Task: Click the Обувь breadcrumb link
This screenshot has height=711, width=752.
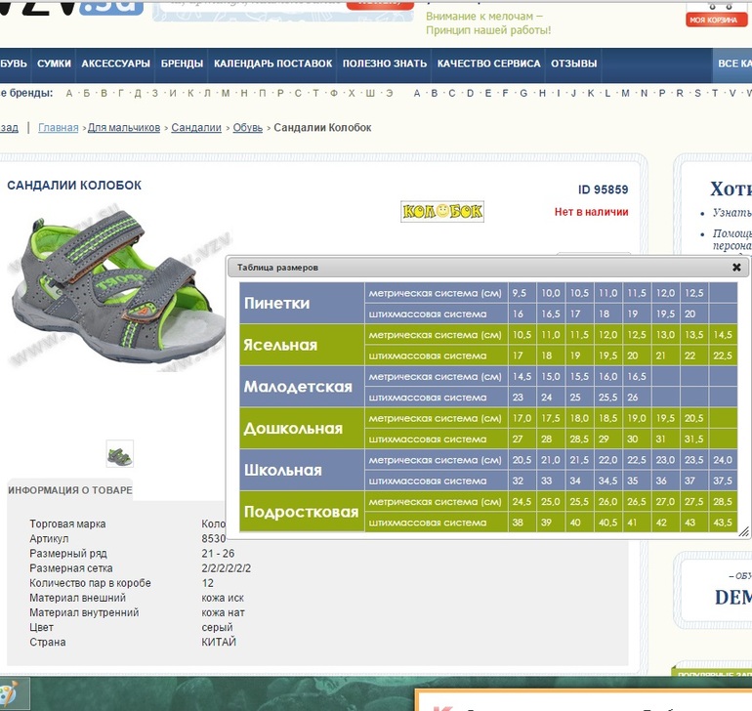Action: click(x=247, y=128)
